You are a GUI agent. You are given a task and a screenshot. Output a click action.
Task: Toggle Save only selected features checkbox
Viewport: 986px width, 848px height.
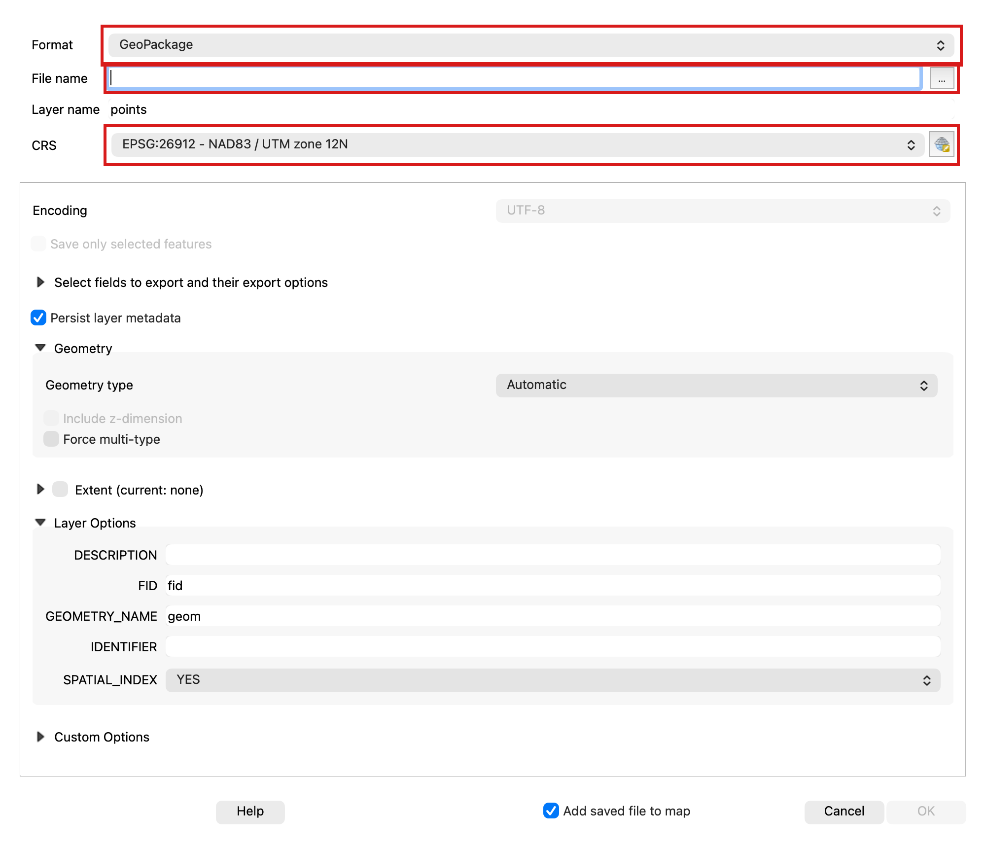38,244
